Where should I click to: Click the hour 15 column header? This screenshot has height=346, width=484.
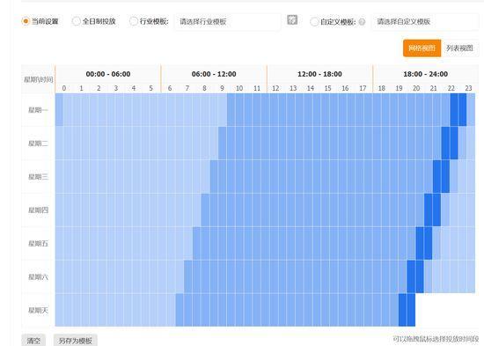point(328,88)
